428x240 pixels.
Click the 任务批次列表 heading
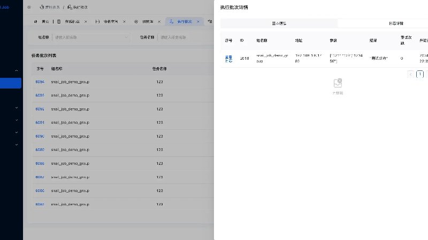pos(44,55)
